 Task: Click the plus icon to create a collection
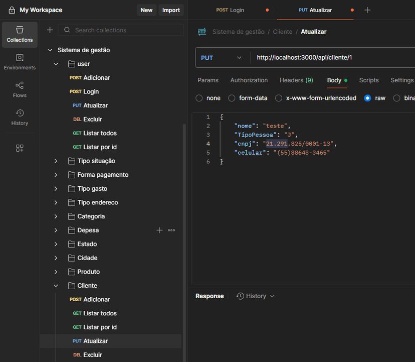(x=50, y=30)
